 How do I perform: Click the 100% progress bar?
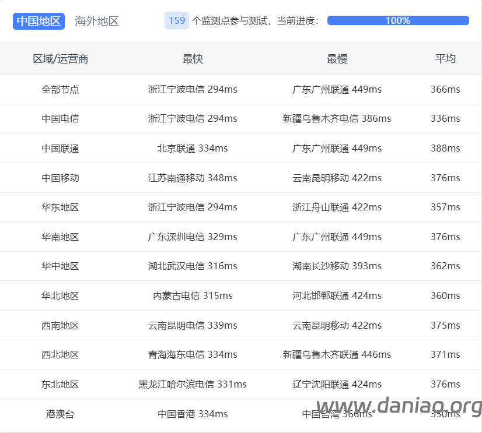(x=398, y=20)
